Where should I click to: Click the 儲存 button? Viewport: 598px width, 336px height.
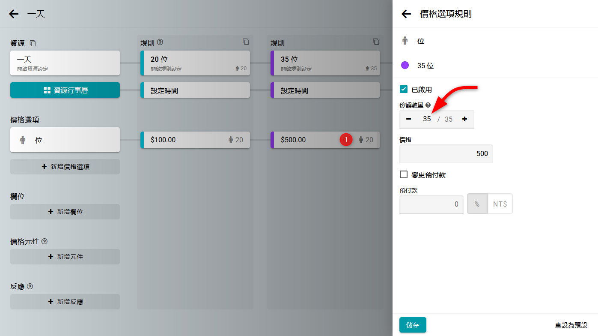[413, 325]
